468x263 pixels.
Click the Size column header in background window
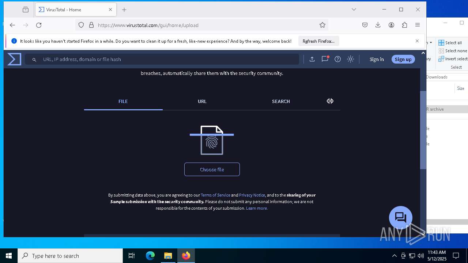[x=461, y=88]
